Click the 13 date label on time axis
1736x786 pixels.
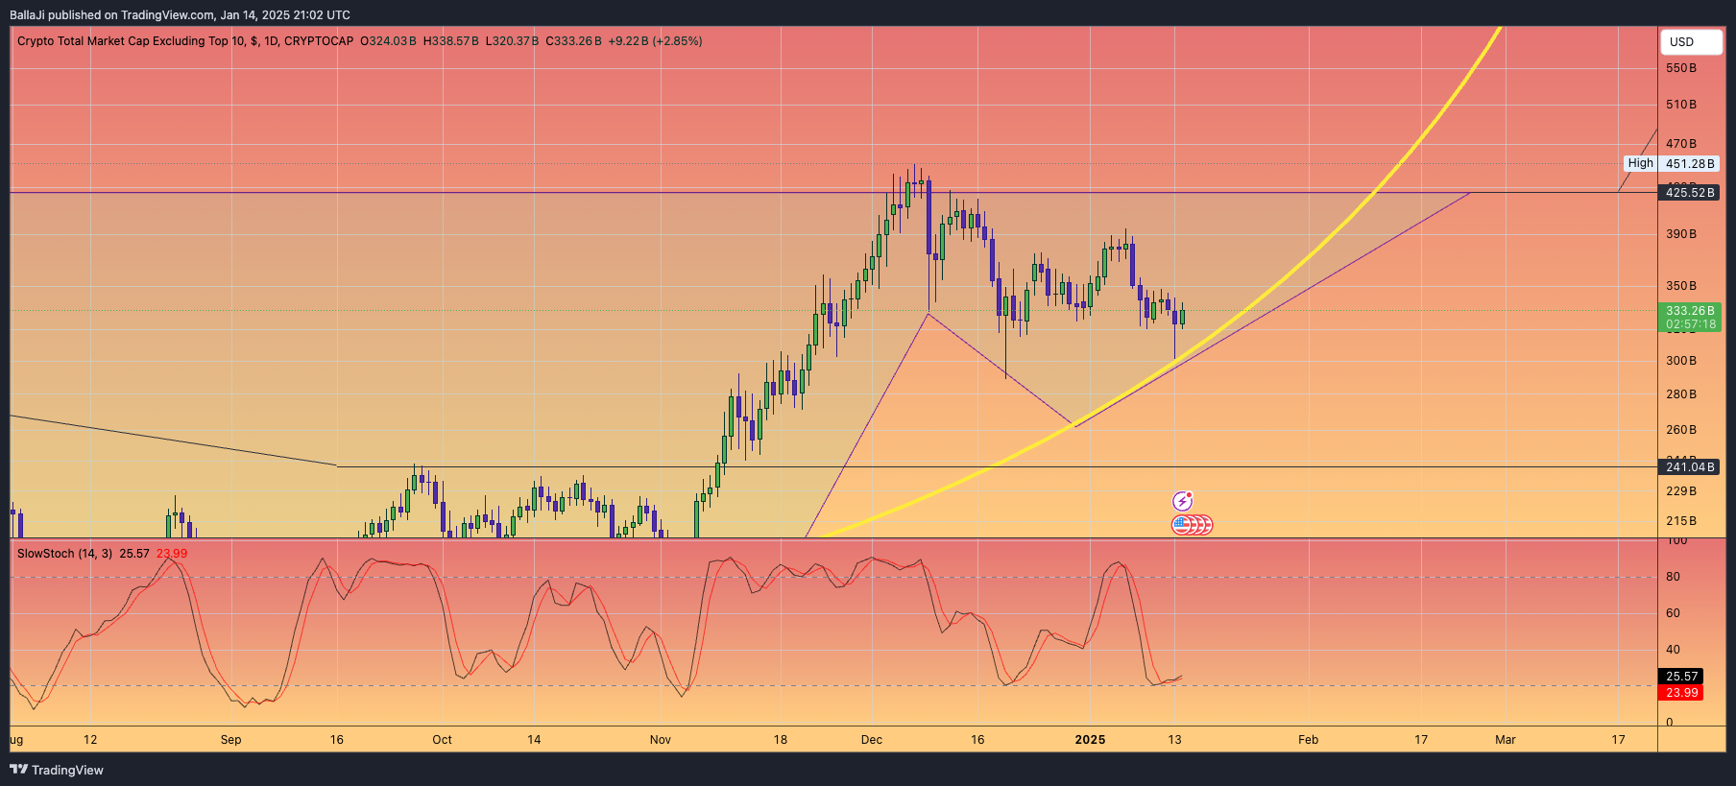tap(1174, 740)
